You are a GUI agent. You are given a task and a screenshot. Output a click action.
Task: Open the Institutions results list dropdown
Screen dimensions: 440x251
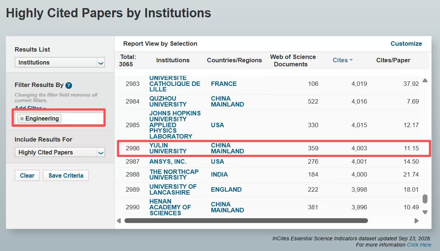pos(60,62)
